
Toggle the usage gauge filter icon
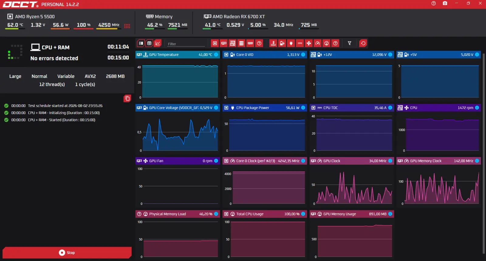pyautogui.click(x=327, y=43)
